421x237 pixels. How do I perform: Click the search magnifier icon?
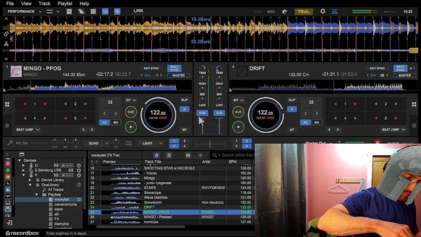coord(215,155)
